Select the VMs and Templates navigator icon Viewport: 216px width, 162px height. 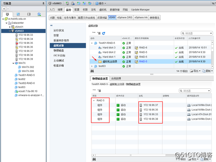pyautogui.click(x=18, y=14)
